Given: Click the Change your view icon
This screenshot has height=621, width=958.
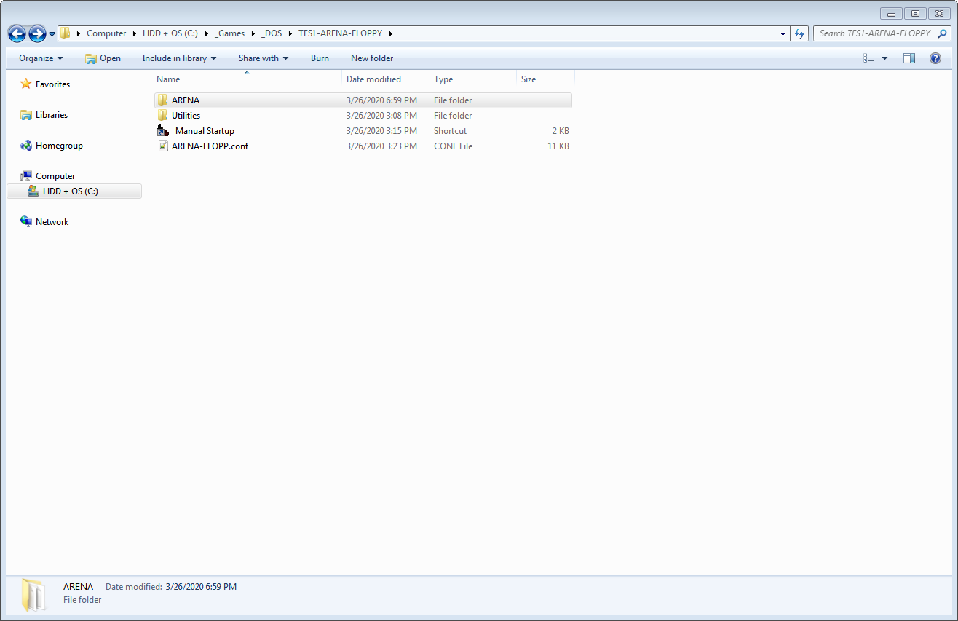Looking at the screenshot, I should click(x=868, y=58).
